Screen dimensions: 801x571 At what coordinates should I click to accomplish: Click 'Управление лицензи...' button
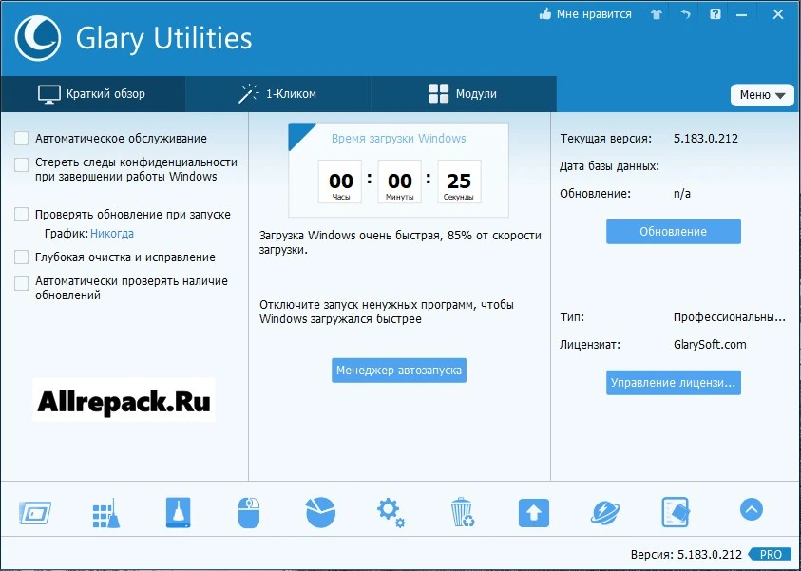(674, 383)
